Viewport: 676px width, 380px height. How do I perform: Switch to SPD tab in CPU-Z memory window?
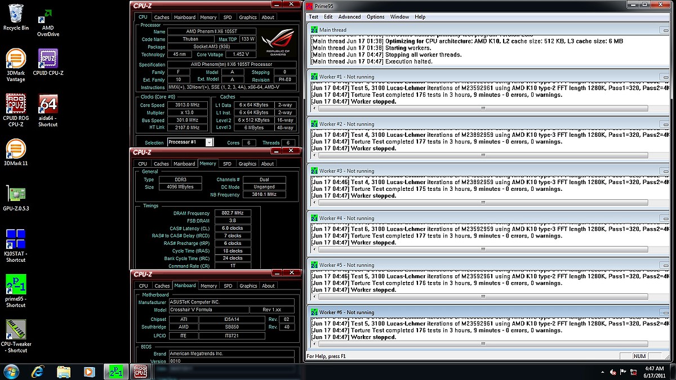coord(226,164)
